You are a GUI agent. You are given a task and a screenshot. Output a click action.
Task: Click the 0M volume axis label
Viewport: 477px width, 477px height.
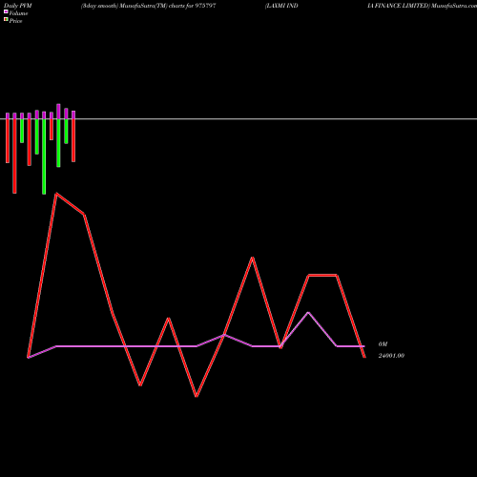(383, 344)
